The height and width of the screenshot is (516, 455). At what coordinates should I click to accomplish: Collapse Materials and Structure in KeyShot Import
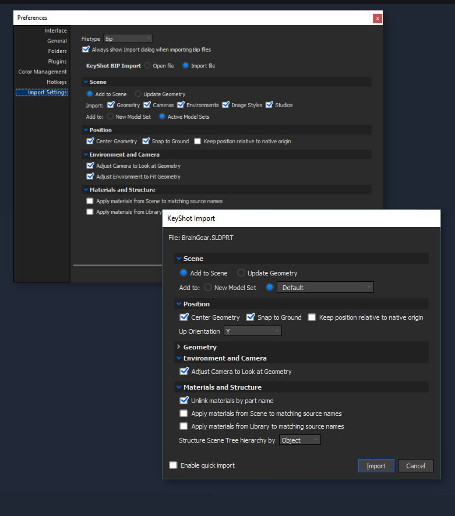pyautogui.click(x=179, y=387)
